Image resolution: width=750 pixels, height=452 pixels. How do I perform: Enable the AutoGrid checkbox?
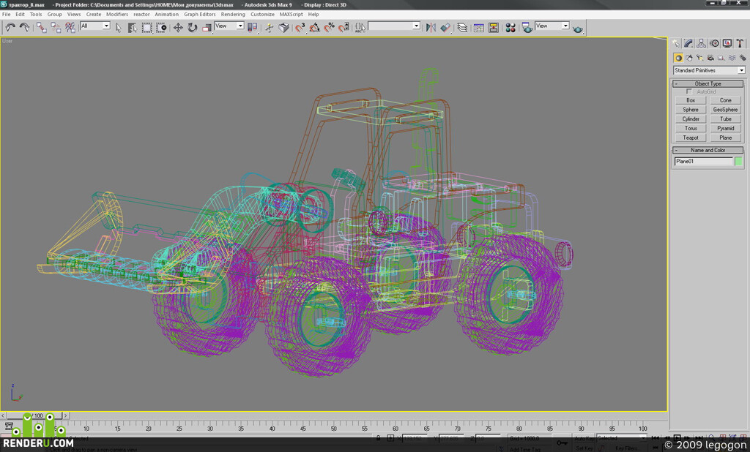click(689, 91)
